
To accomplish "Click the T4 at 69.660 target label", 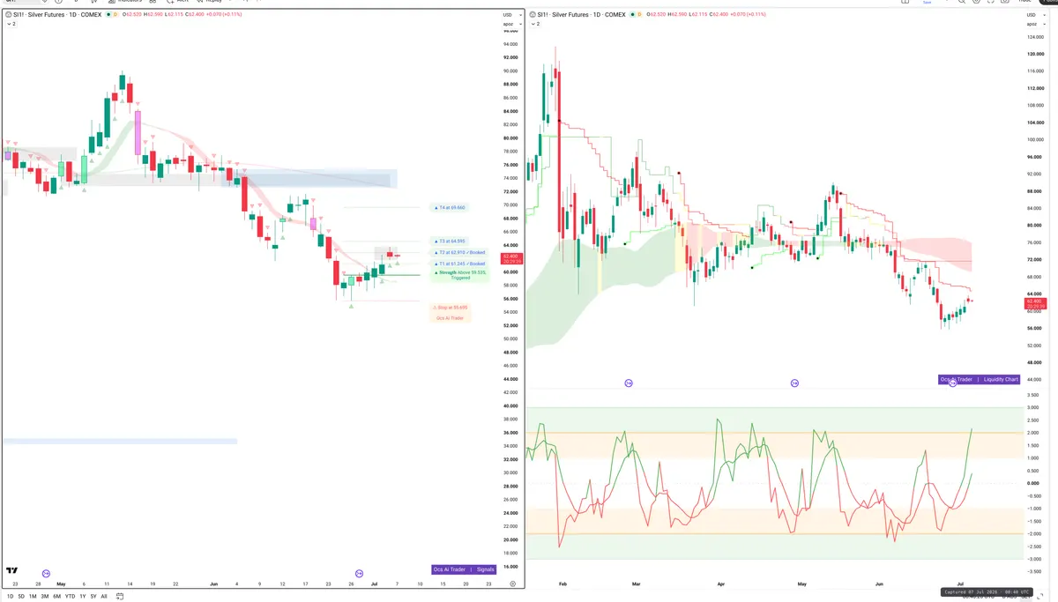I will 451,207.
